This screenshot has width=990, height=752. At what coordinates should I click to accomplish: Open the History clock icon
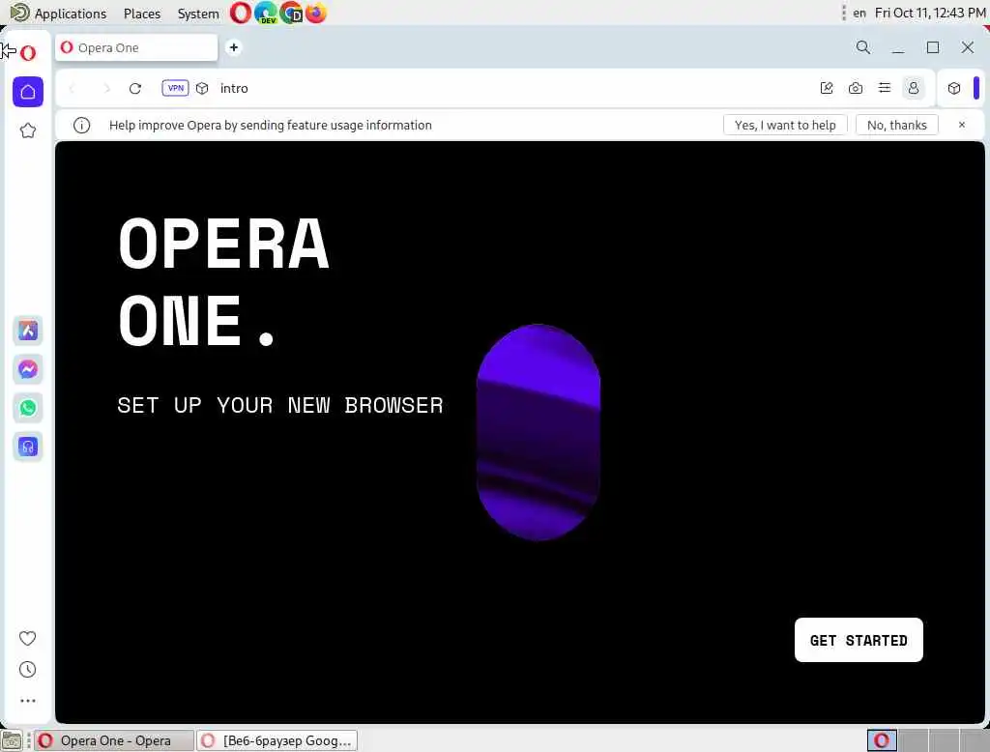[27, 669]
